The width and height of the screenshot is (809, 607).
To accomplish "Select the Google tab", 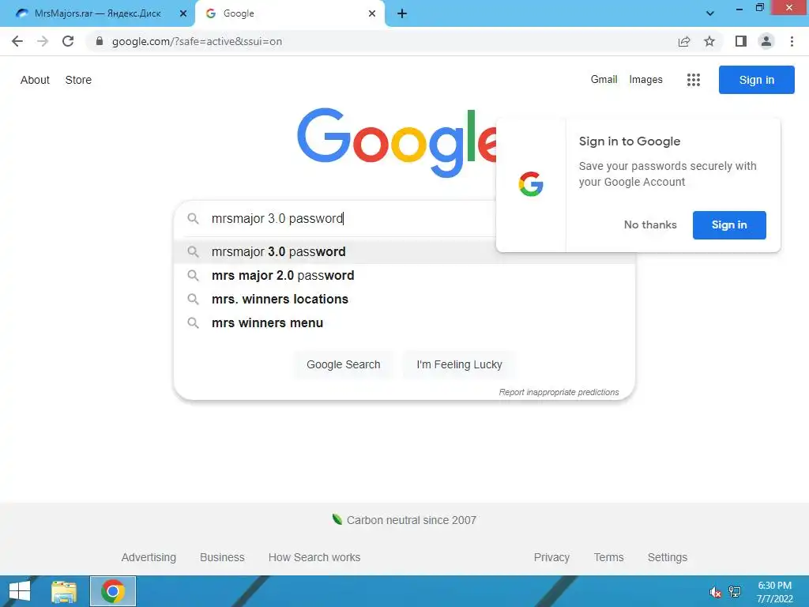I will [x=289, y=13].
